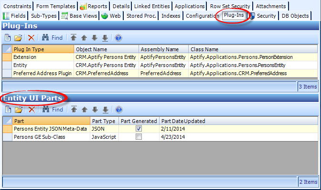
Task: Open the Configuration tab
Action: click(x=202, y=16)
